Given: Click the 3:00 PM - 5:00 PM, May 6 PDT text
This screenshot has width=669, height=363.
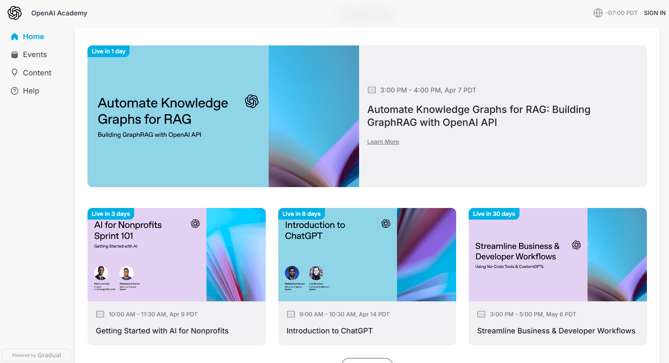Looking at the screenshot, I should click(533, 314).
